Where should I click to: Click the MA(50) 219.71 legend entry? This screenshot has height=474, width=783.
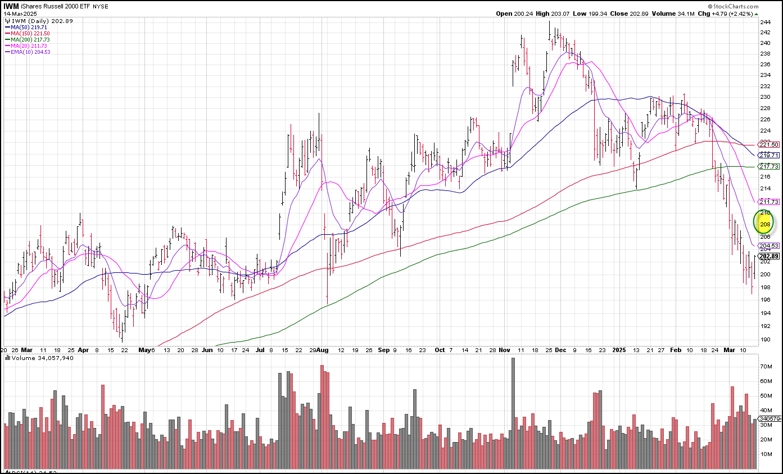pyautogui.click(x=25, y=26)
